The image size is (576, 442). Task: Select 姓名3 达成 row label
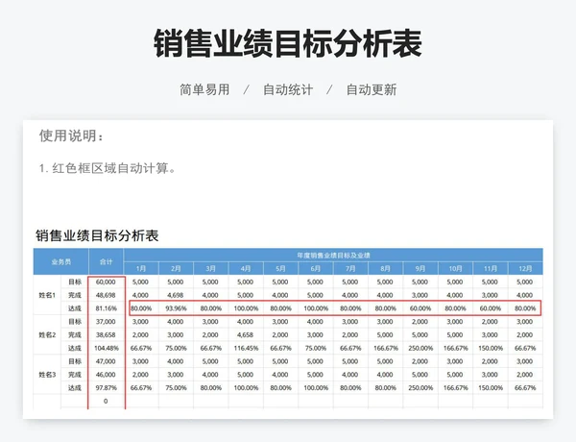(x=75, y=387)
